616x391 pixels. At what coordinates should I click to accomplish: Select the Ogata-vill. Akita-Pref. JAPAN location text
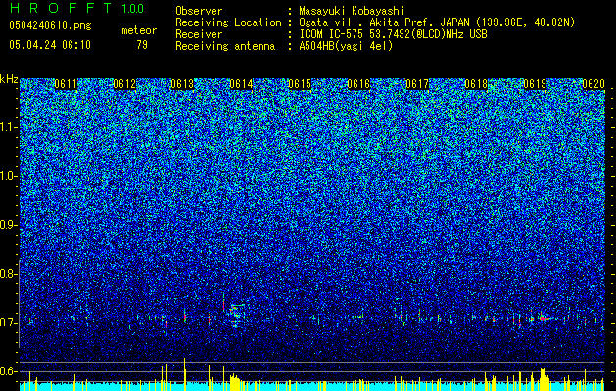[x=437, y=22]
